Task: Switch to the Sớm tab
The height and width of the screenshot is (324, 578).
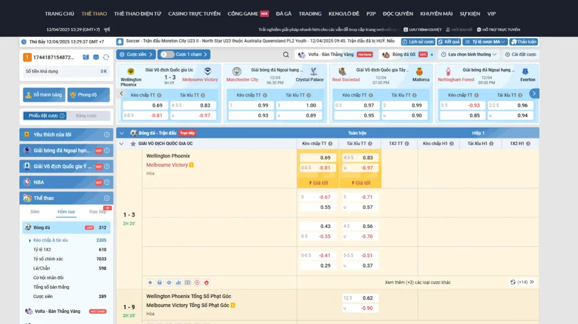Action: click(x=35, y=212)
